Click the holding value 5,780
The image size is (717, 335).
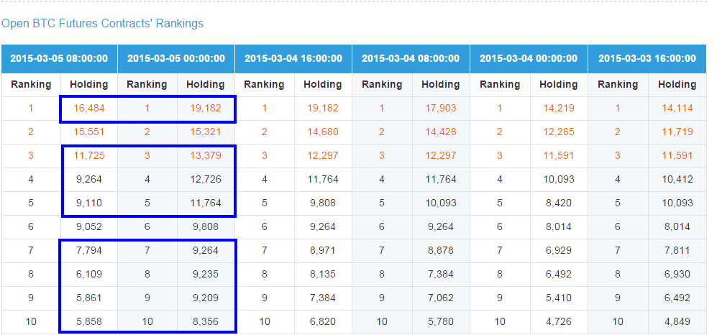pos(440,322)
